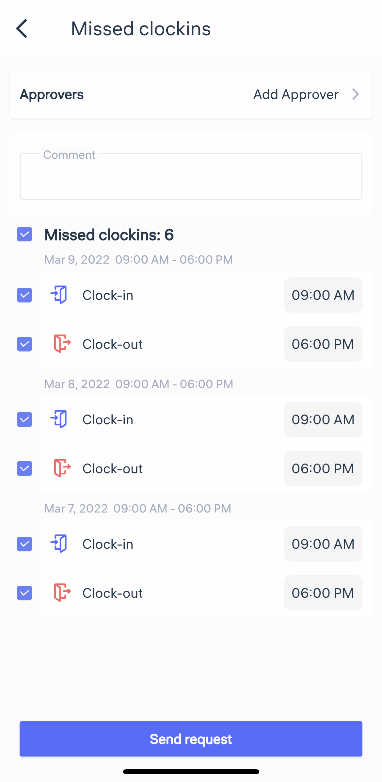Click inside the Comment text field
Screen dimensions: 382x782
[191, 176]
